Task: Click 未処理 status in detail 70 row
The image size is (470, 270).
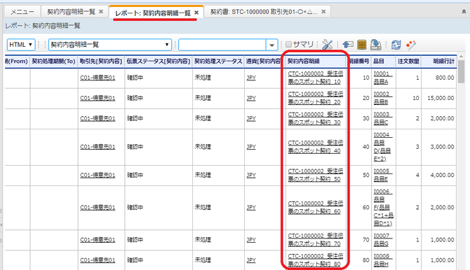Action: click(203, 239)
